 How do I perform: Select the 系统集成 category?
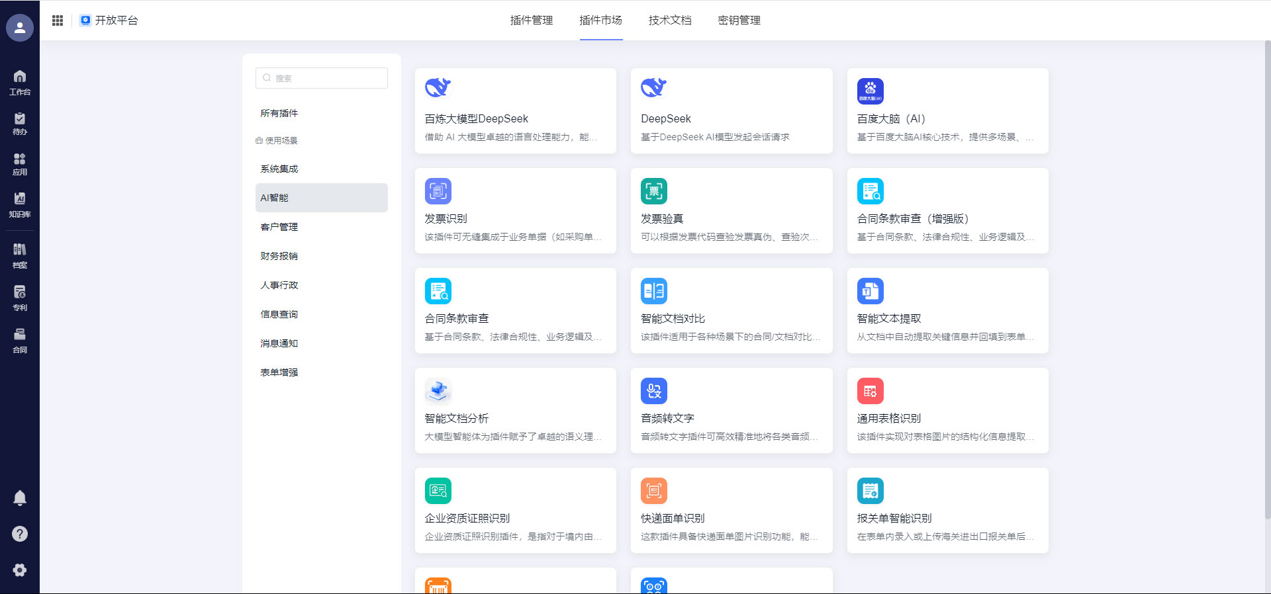(x=279, y=169)
